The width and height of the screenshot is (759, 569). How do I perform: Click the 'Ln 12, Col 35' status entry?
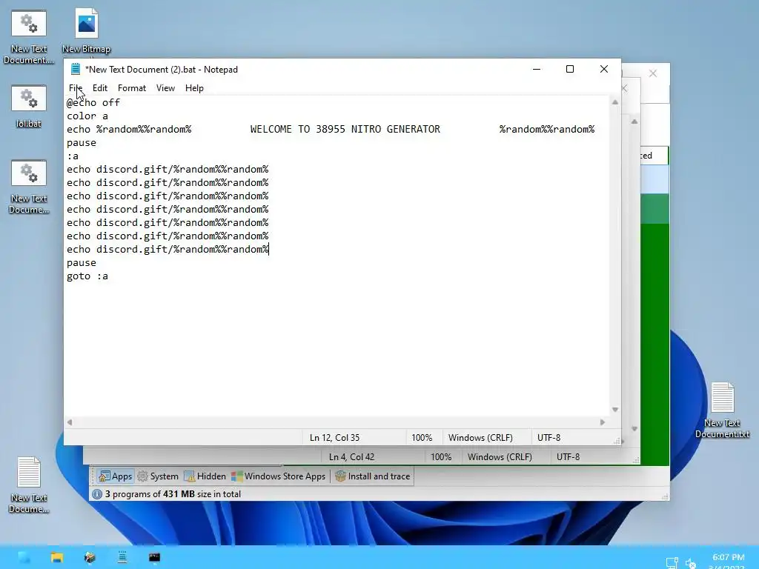pyautogui.click(x=334, y=437)
